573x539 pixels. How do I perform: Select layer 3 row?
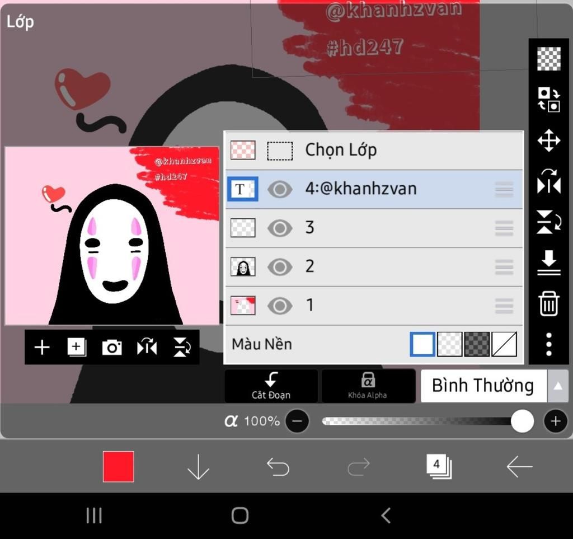pyautogui.click(x=374, y=228)
